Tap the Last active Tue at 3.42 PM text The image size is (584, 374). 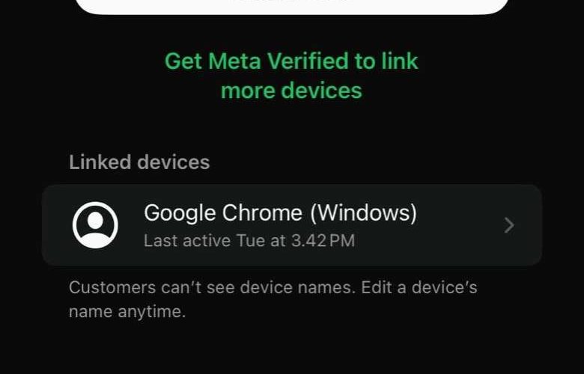pyautogui.click(x=249, y=240)
